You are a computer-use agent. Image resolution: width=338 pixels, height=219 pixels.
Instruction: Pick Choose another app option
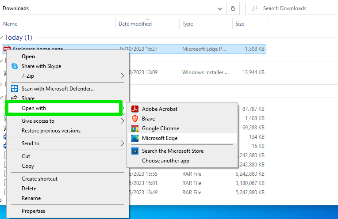pos(165,161)
